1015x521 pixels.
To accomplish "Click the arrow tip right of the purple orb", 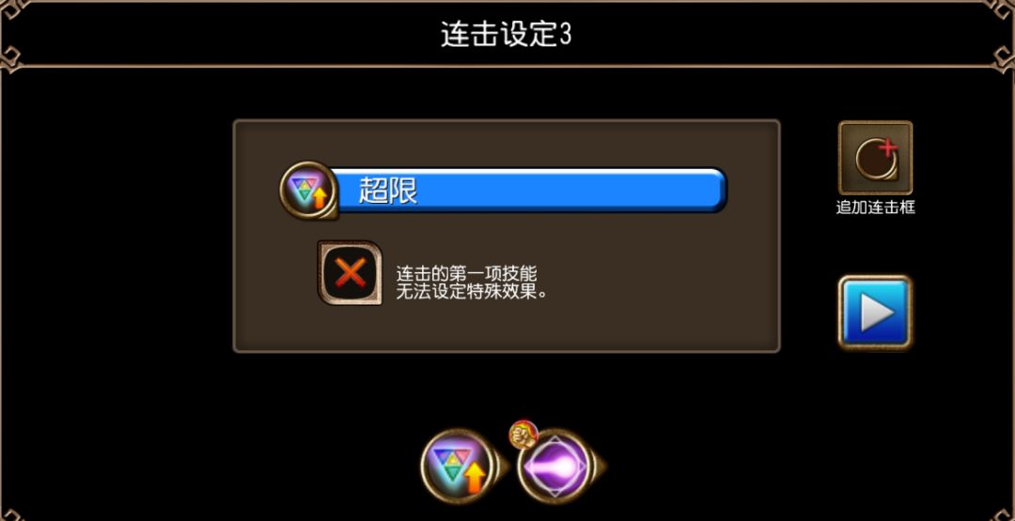I will pyautogui.click(x=600, y=466).
